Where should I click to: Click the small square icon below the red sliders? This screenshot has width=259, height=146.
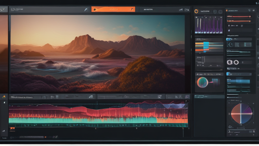pyautogui.click(x=242, y=26)
